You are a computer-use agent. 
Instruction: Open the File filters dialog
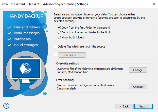tap(72, 55)
